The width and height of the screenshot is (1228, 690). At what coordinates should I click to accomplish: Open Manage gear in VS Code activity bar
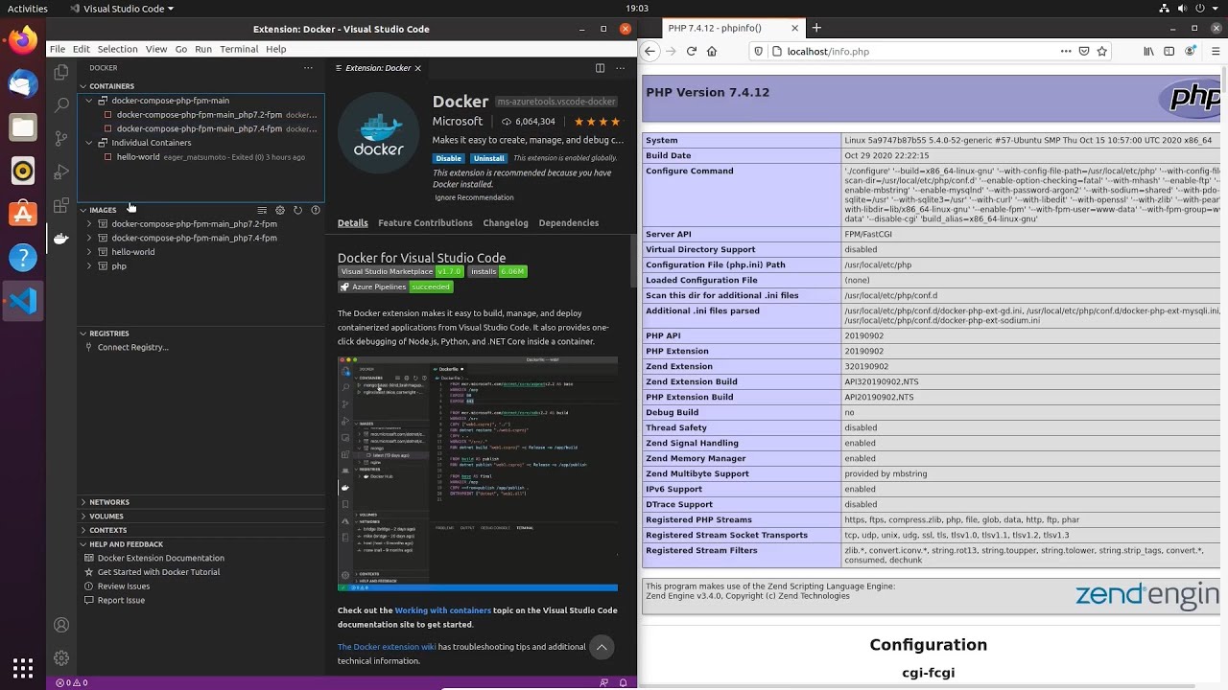coord(61,658)
